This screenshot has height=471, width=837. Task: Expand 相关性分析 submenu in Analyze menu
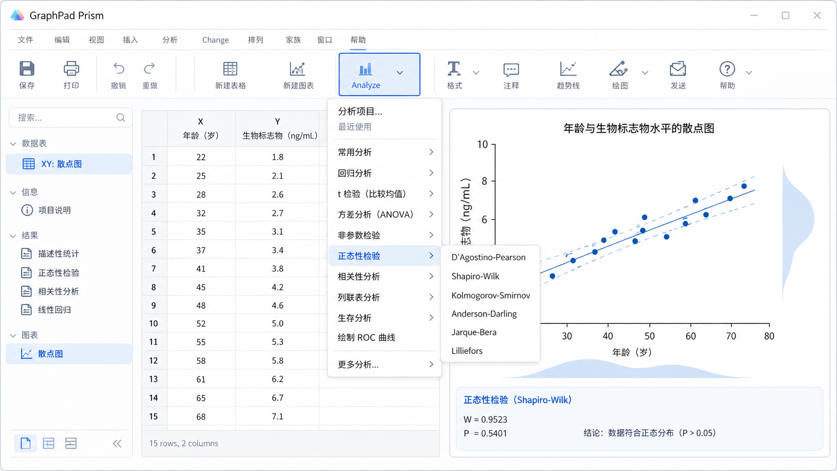tap(384, 276)
